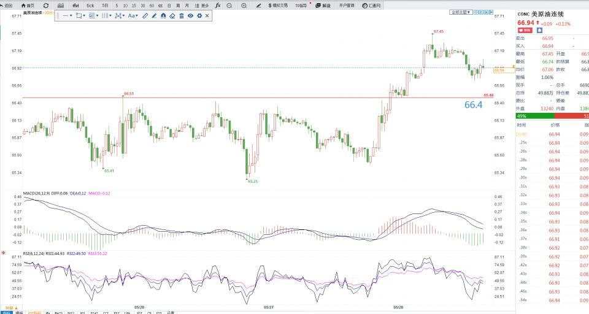Viewport: 589px width, 314px height.
Task: Open drawing settings gear icon
Action: tap(199, 16)
